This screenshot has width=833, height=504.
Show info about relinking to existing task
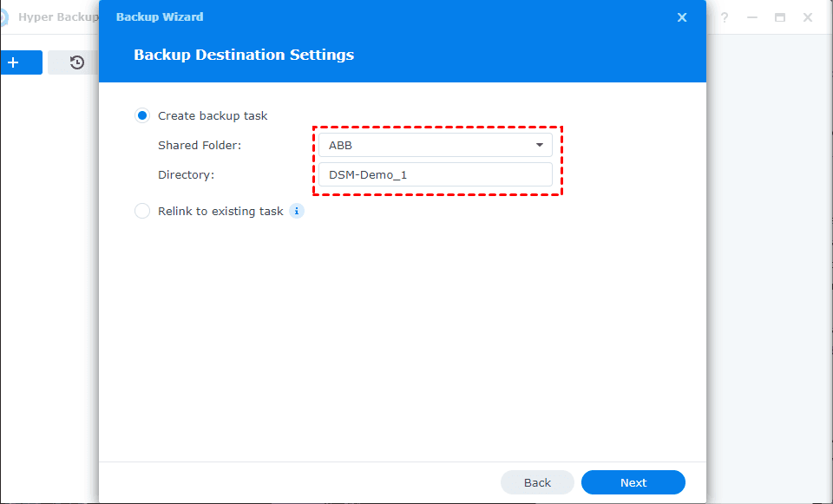297,211
